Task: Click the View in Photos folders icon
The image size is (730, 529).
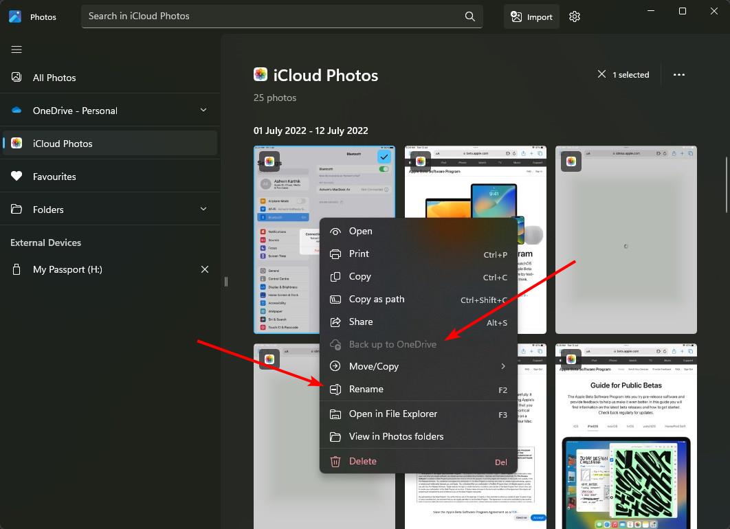Action: pos(335,437)
